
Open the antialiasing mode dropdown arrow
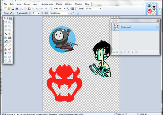(75, 13)
